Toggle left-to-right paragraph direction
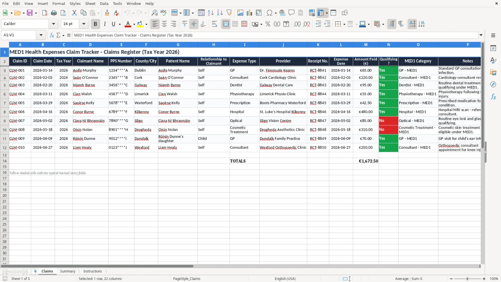The width and height of the screenshot is (501, 282). click(392, 24)
